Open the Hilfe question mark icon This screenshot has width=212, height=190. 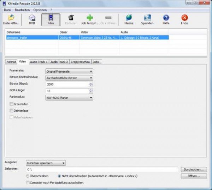tap(166, 18)
